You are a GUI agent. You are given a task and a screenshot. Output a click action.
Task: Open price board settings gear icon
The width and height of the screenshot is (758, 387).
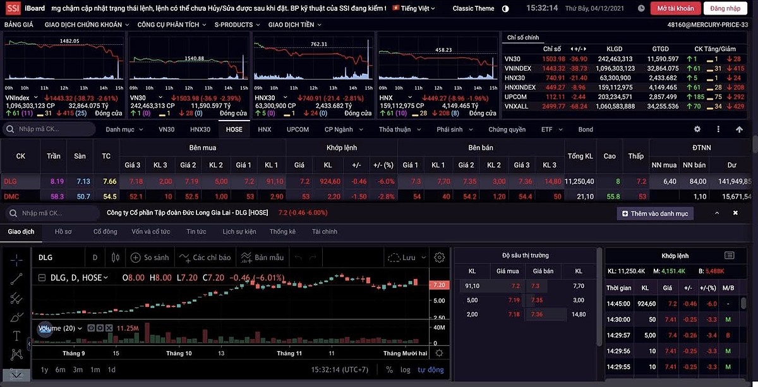pos(697,129)
